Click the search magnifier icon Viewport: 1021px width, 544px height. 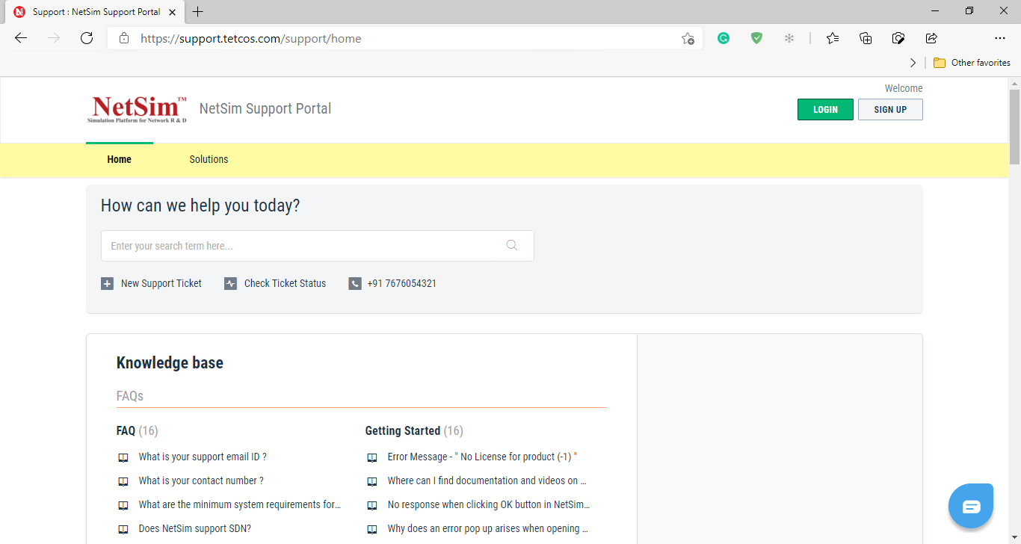(512, 245)
